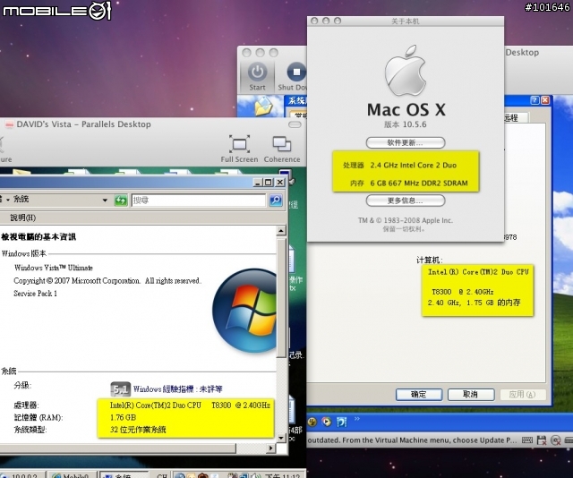Screen dimensions: 573x478
Task: Open the address bar history dropdown arrow
Action: point(105,201)
